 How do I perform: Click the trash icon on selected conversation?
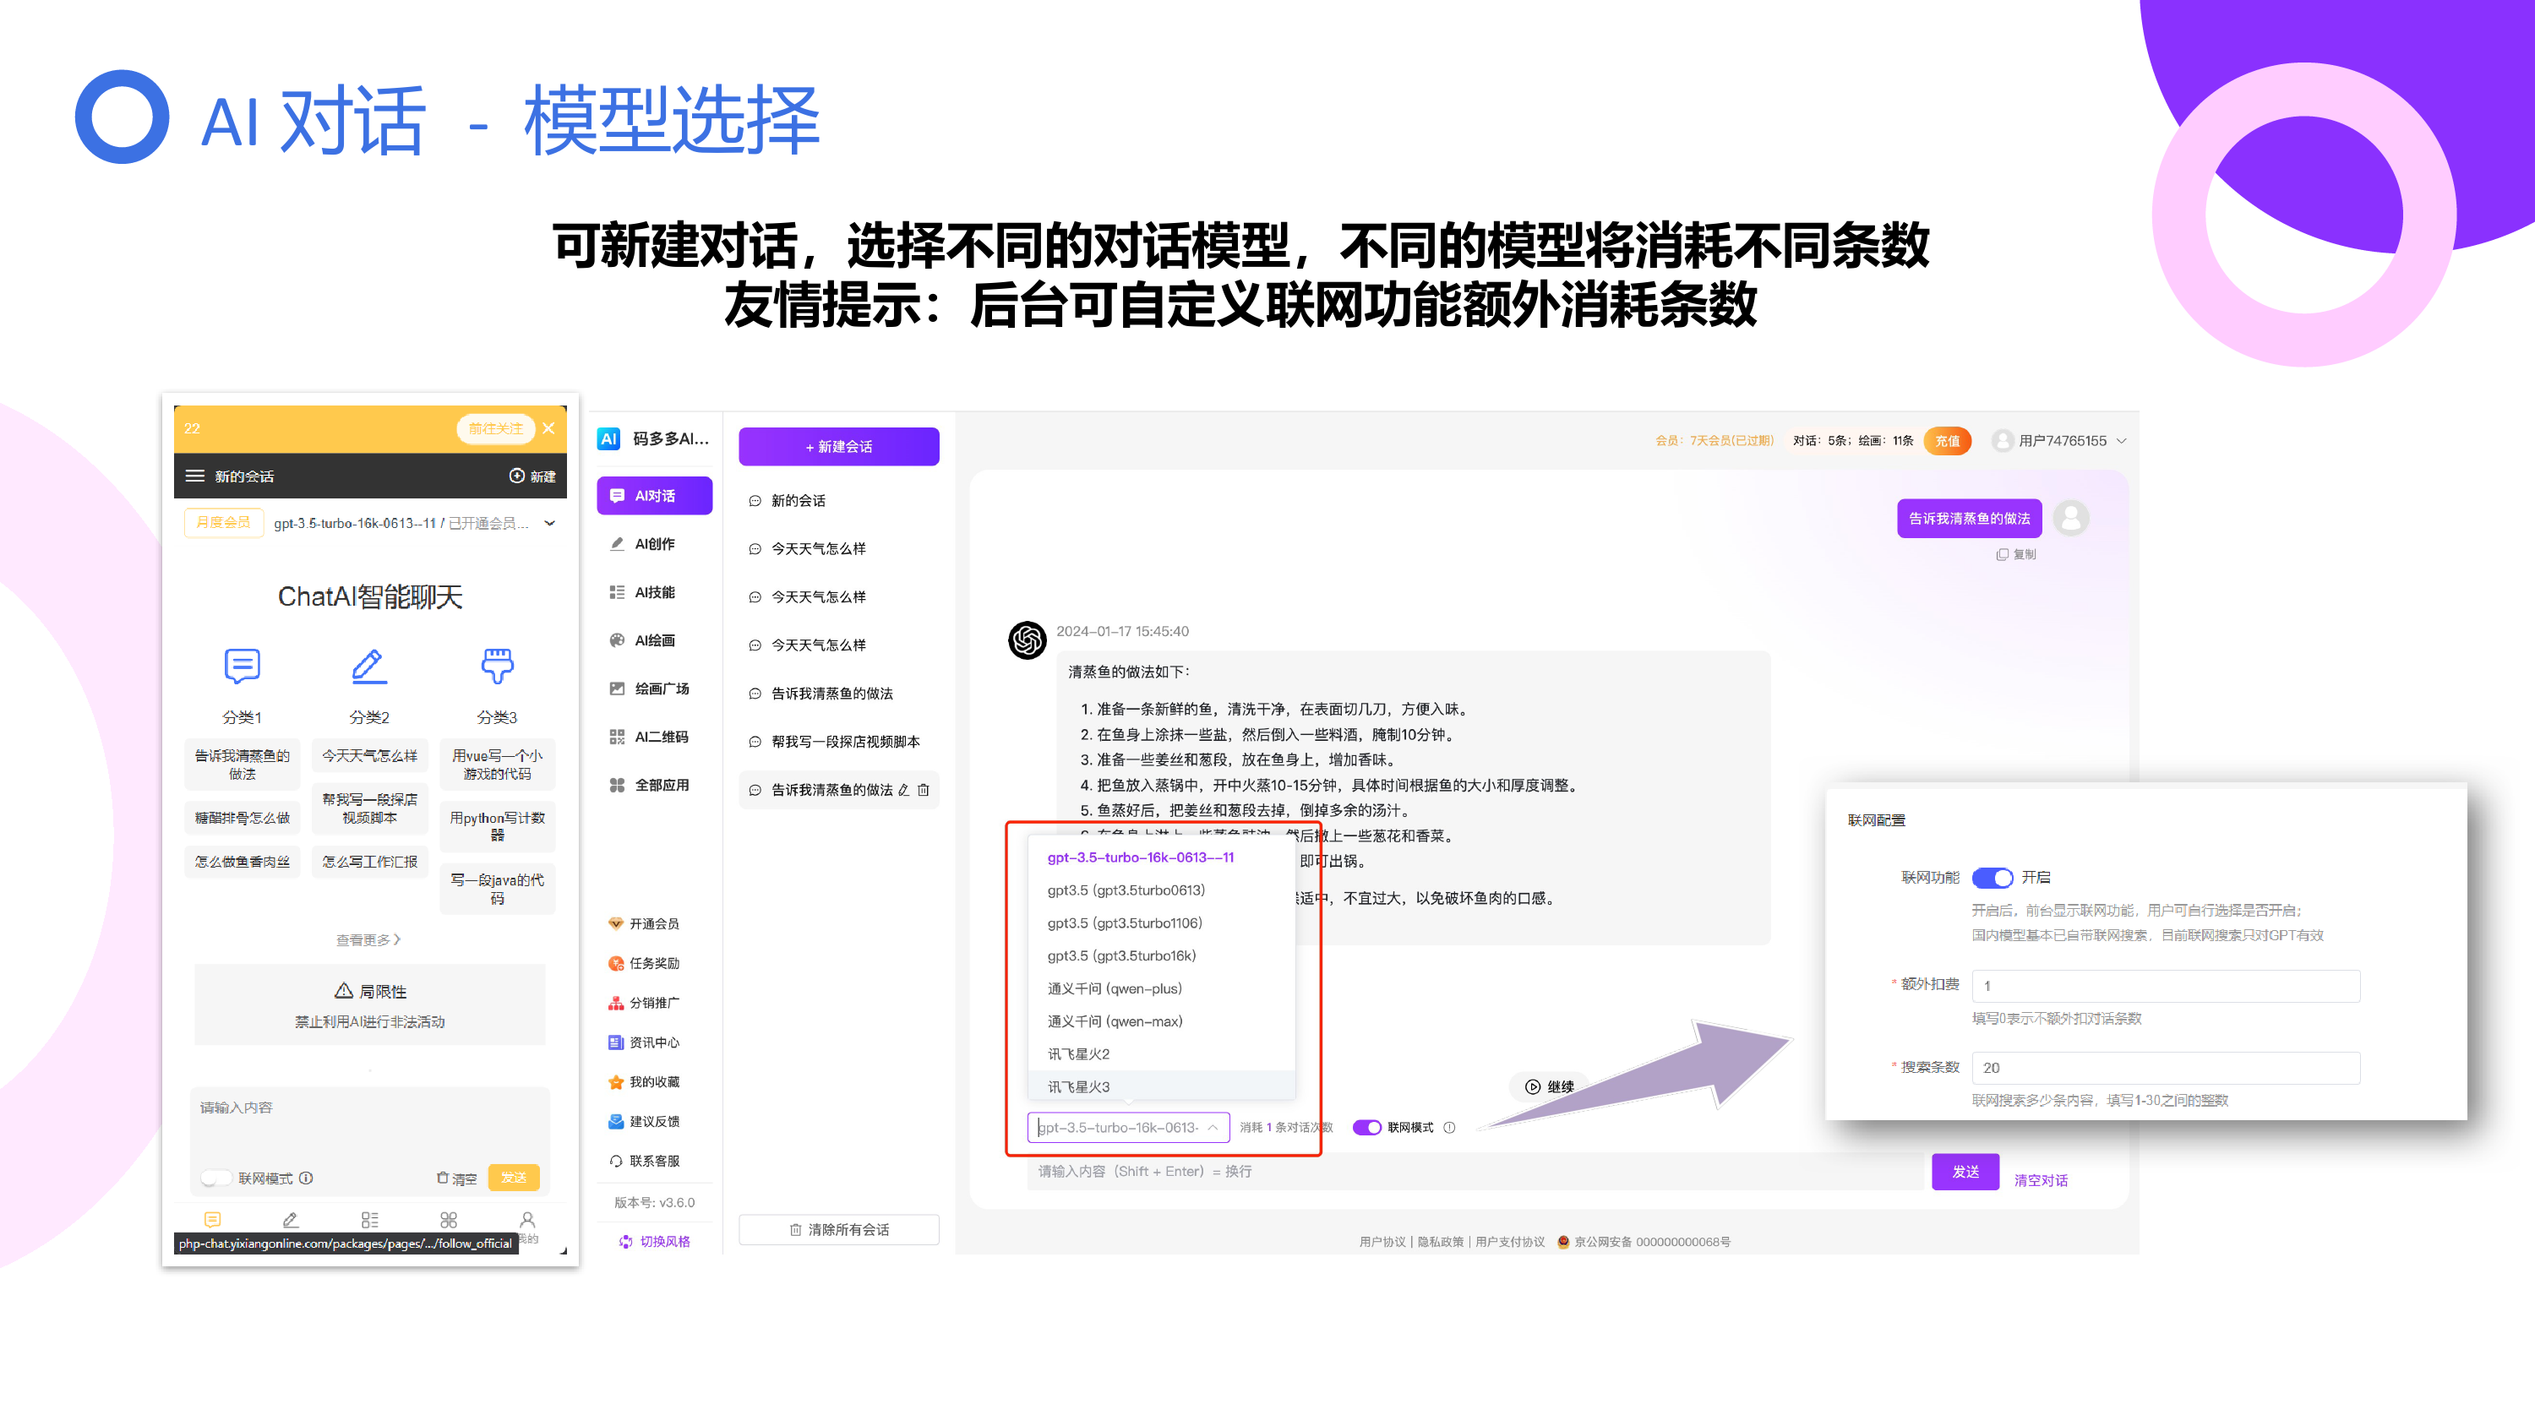(x=923, y=789)
